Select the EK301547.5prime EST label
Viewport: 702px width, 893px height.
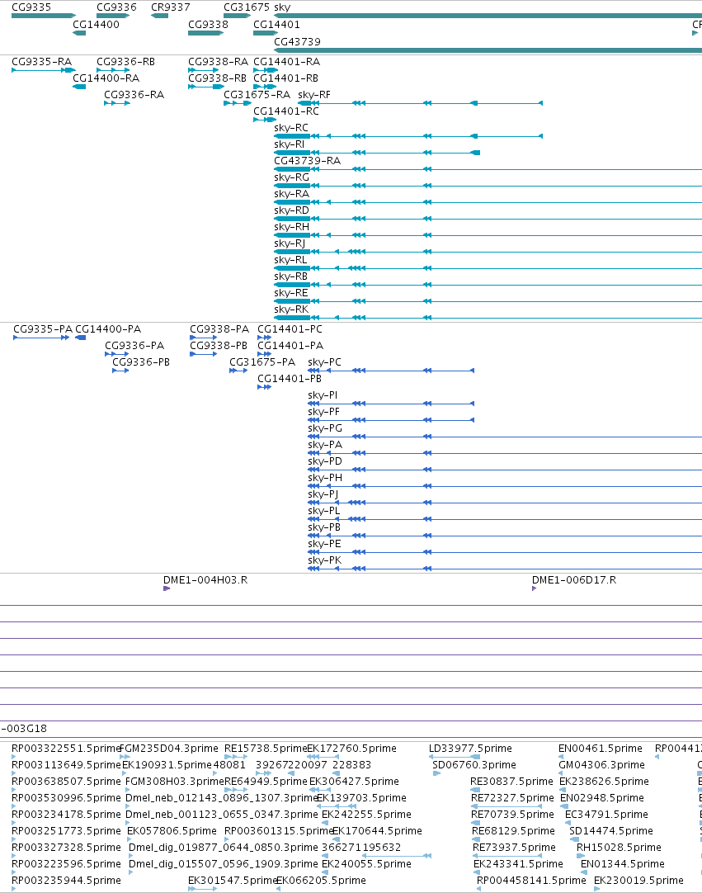[x=233, y=881]
